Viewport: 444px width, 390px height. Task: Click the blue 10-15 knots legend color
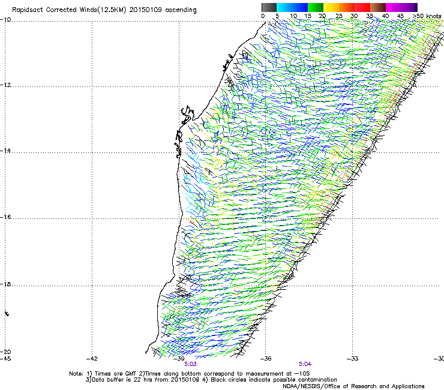pos(300,7)
